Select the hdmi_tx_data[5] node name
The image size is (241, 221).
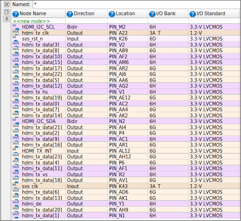pyautogui.click(x=41, y=80)
